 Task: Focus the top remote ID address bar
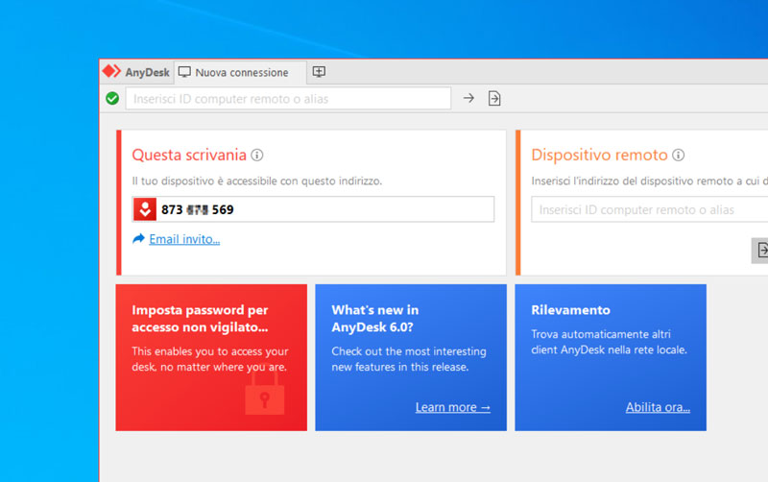pos(288,99)
